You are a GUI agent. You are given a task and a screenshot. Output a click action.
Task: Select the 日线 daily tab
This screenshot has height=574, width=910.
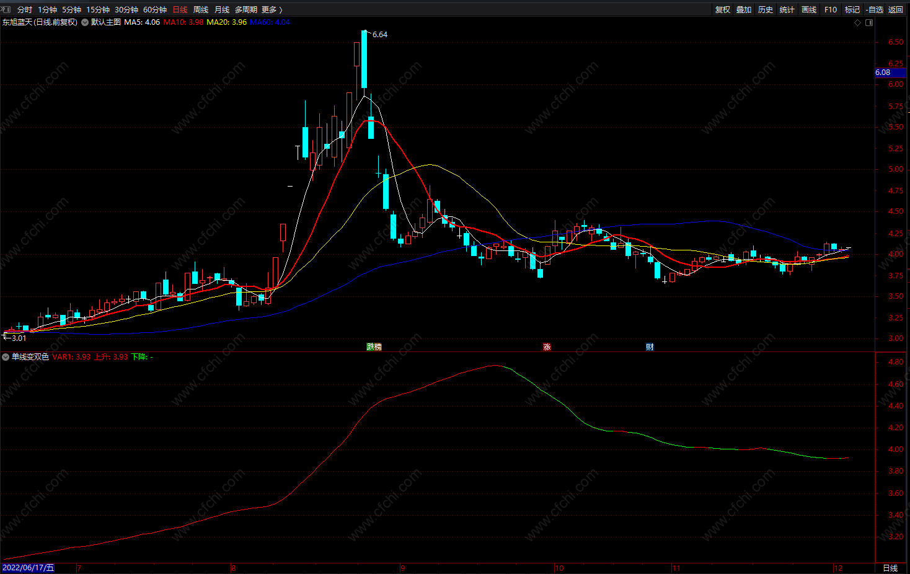tap(180, 10)
